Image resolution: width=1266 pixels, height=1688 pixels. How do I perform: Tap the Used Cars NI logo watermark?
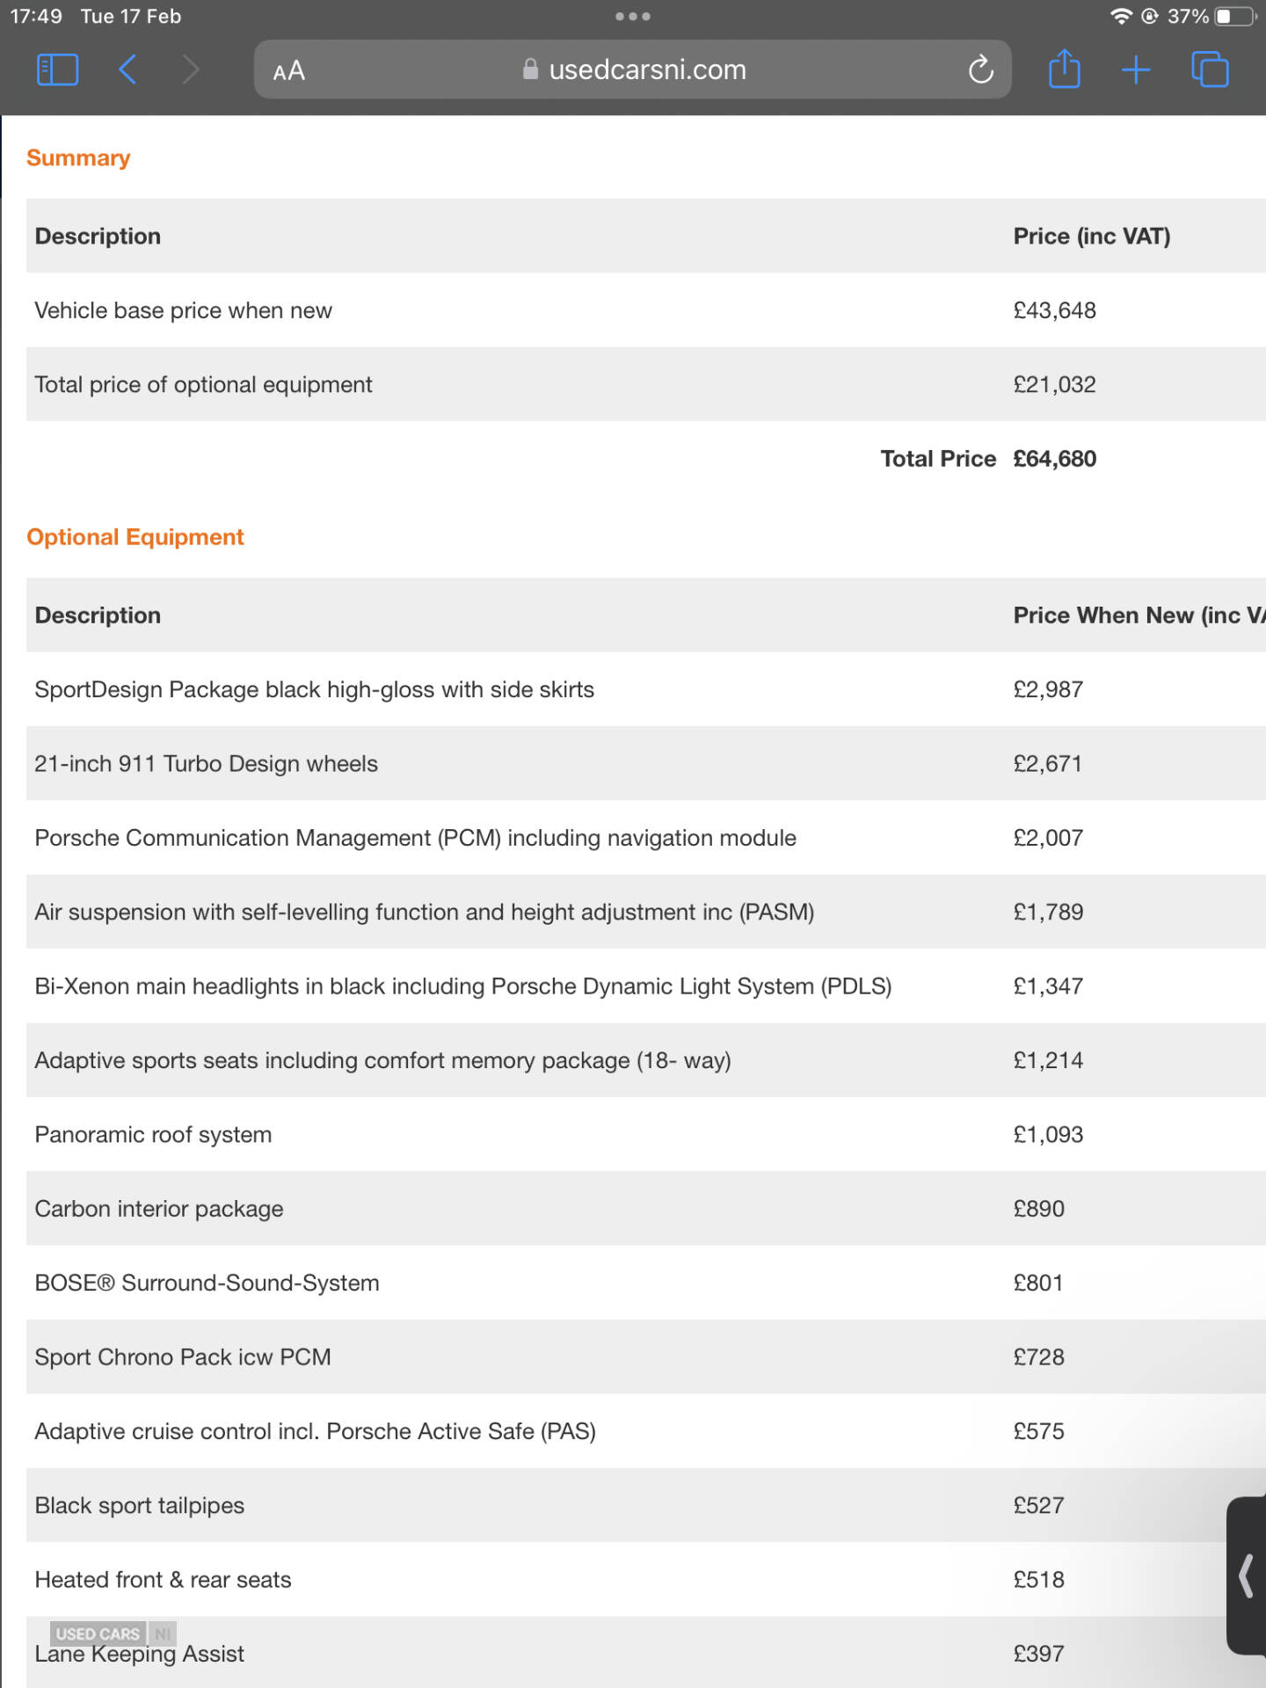113,1633
